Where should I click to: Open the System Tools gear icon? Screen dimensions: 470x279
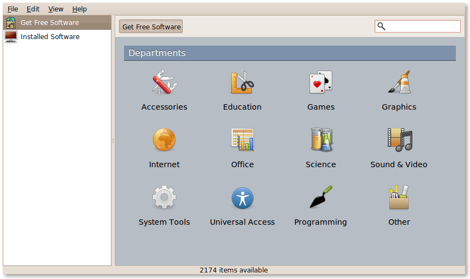[164, 197]
